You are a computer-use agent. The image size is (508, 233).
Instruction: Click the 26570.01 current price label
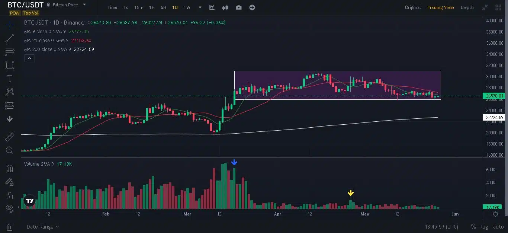click(x=495, y=96)
